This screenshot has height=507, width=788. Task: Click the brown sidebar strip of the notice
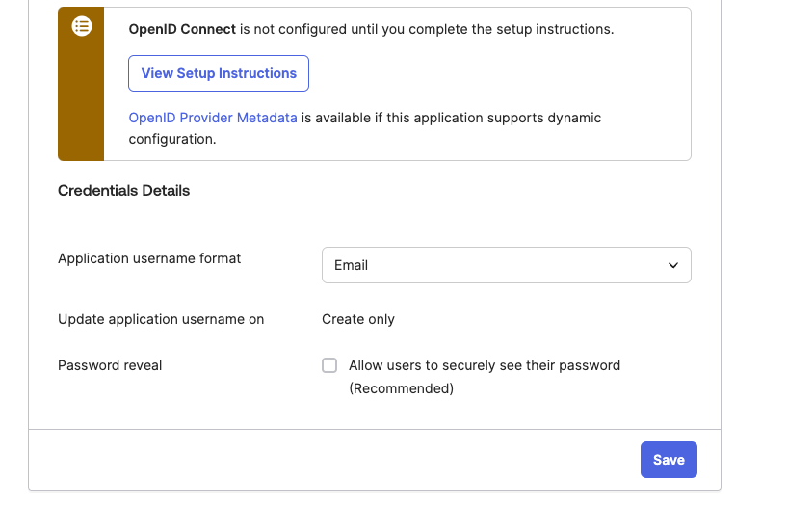[81, 106]
